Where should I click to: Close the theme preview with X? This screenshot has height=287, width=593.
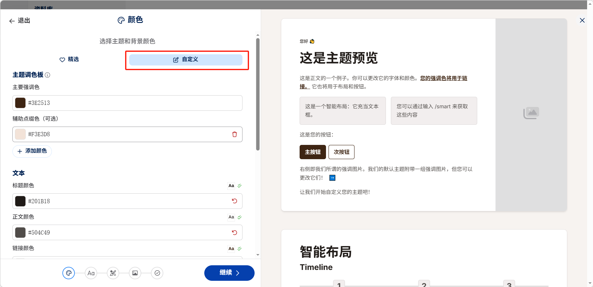coord(582,20)
